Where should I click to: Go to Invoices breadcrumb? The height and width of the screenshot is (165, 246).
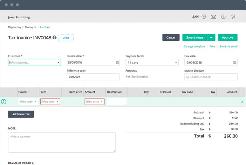click(x=45, y=27)
